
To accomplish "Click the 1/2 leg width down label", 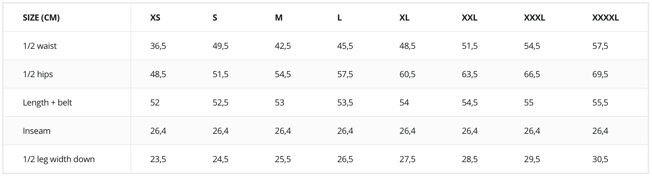I will 59,159.
